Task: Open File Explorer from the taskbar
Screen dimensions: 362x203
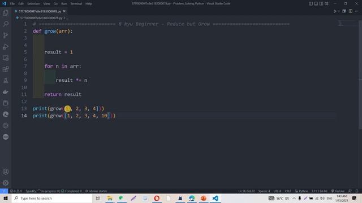Action: click(x=110, y=198)
